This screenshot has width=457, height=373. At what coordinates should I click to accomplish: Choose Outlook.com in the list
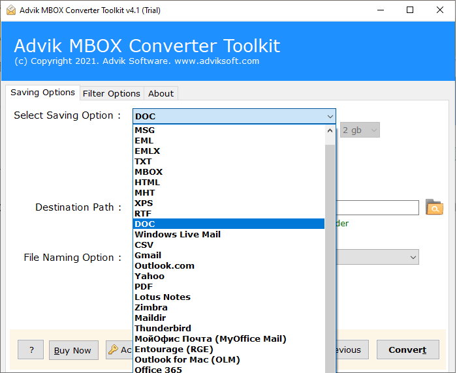coord(228,266)
